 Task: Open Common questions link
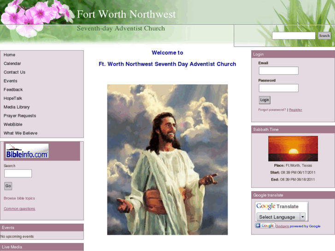19,209
